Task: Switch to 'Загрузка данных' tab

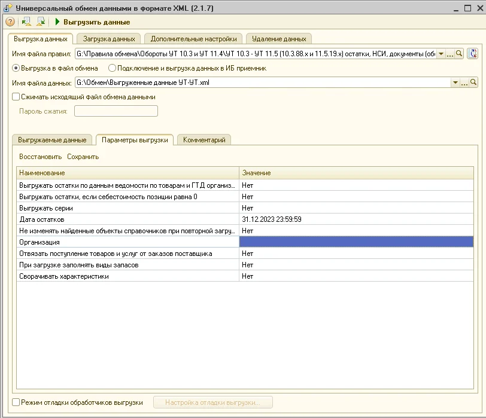Action: [109, 39]
